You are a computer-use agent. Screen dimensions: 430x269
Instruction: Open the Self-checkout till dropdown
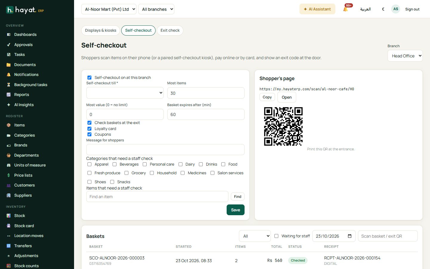pyautogui.click(x=125, y=93)
